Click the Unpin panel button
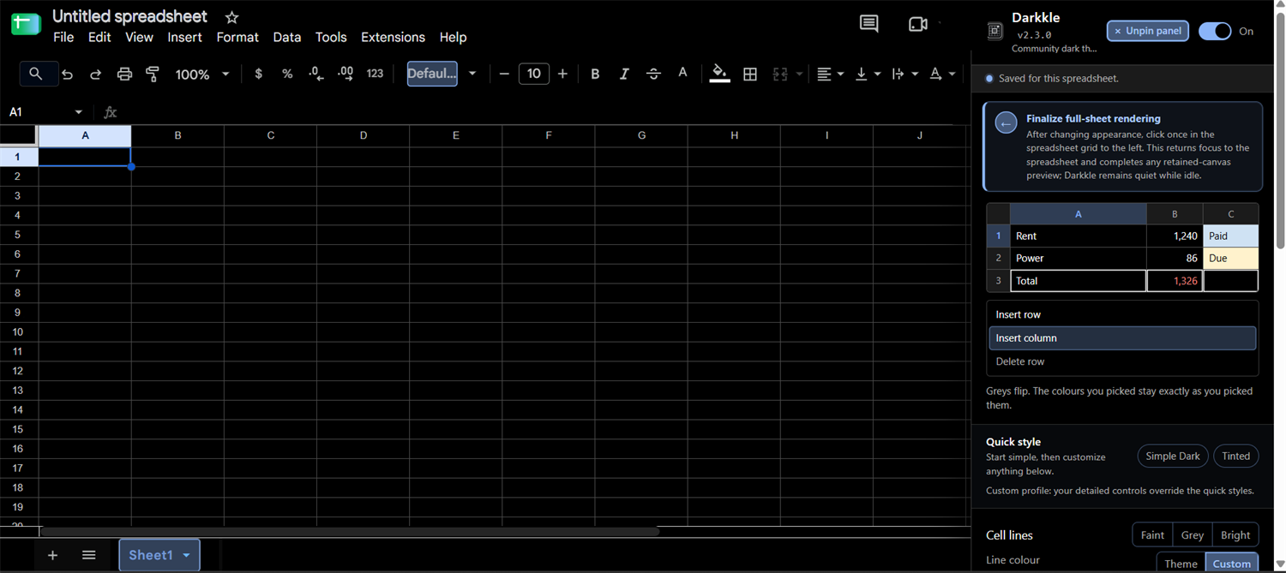This screenshot has height=573, width=1286. pos(1148,31)
